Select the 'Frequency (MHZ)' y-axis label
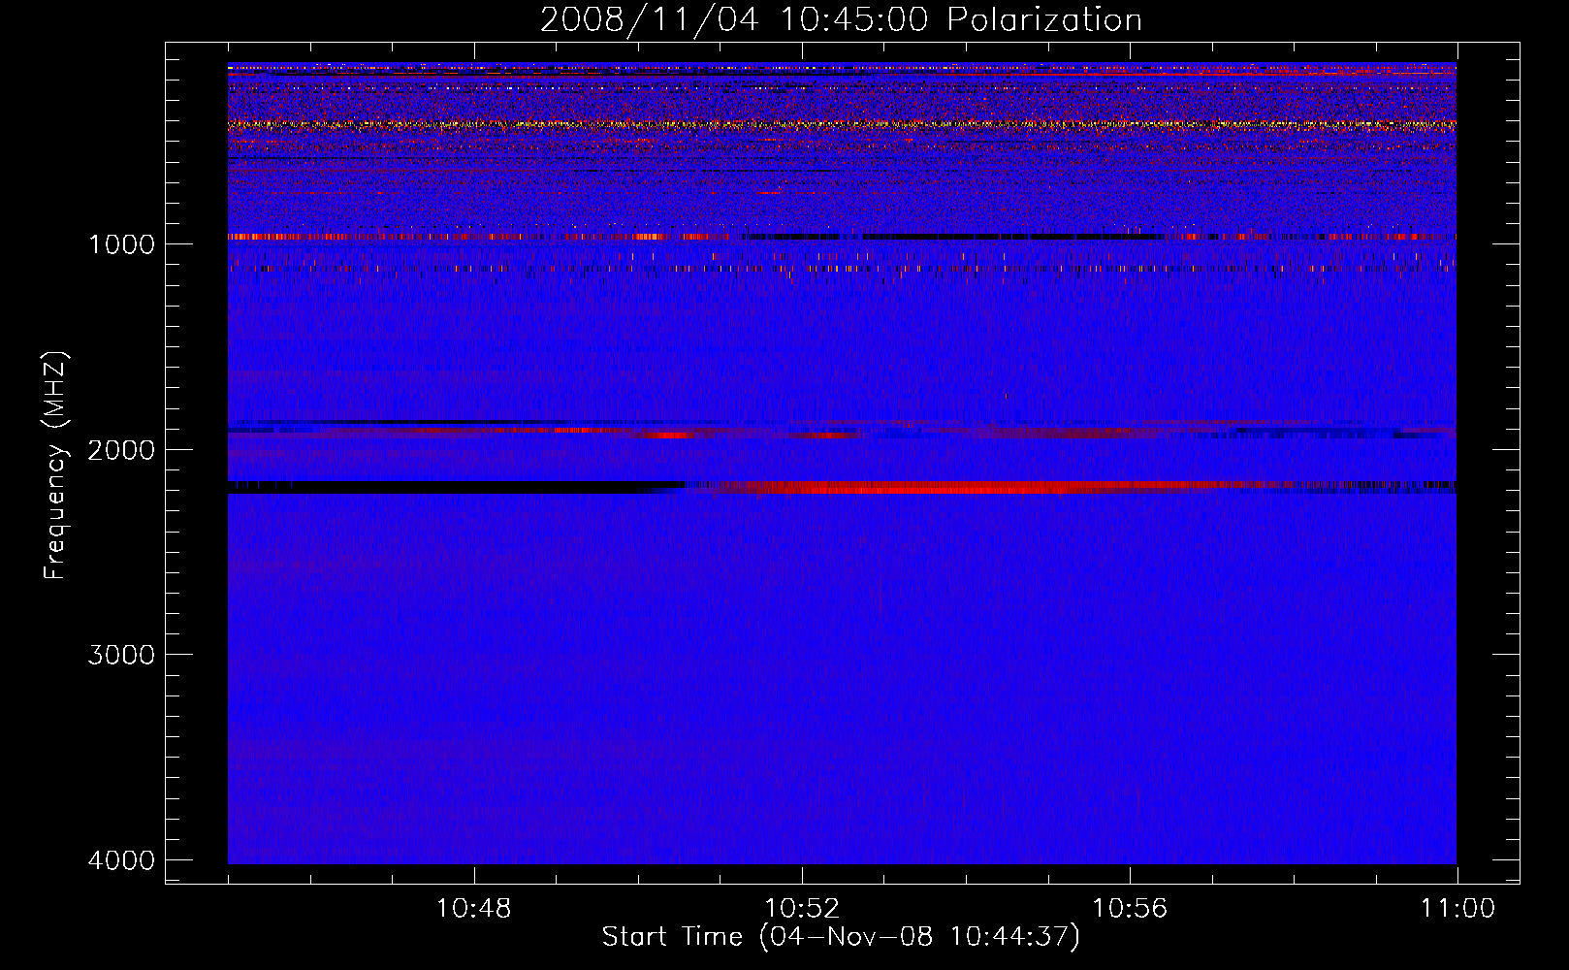The height and width of the screenshot is (970, 1569). pyautogui.click(x=55, y=466)
